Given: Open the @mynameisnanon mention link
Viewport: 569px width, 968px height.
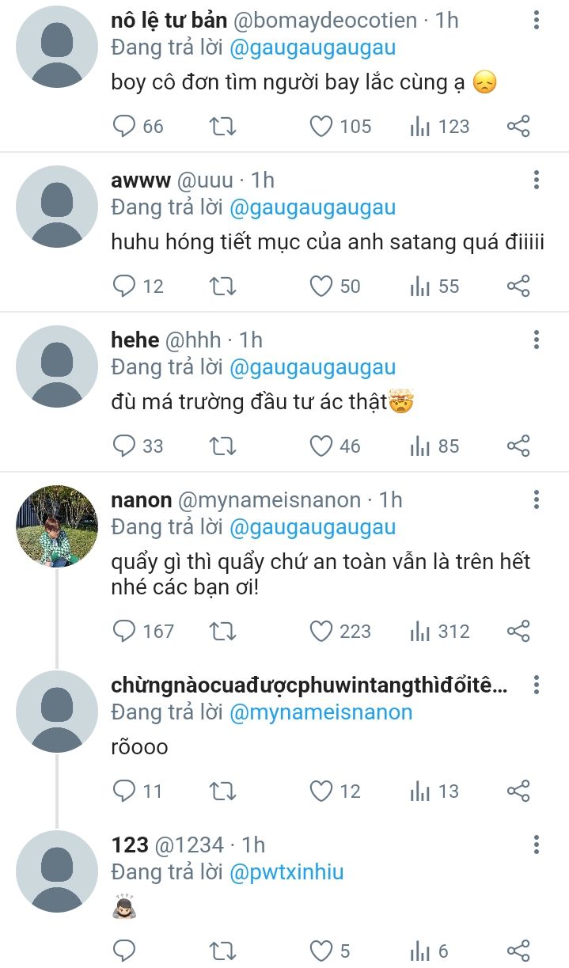Looking at the screenshot, I should [x=321, y=712].
